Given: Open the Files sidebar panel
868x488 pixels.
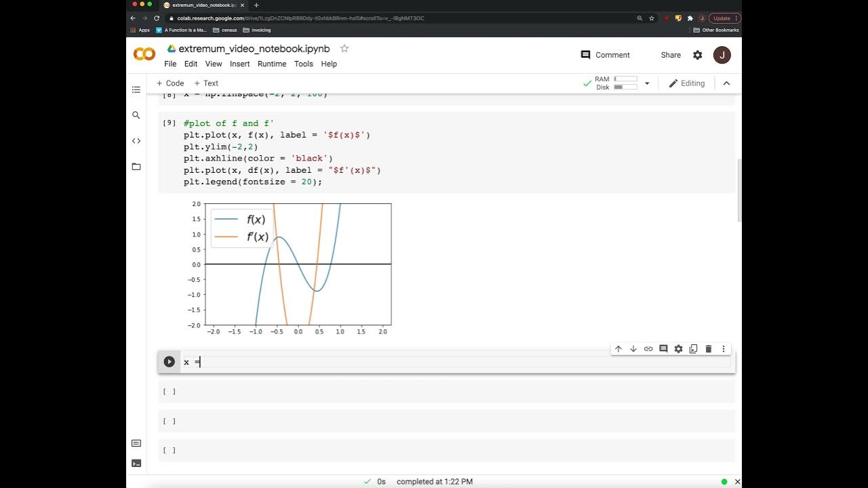Looking at the screenshot, I should (x=136, y=167).
